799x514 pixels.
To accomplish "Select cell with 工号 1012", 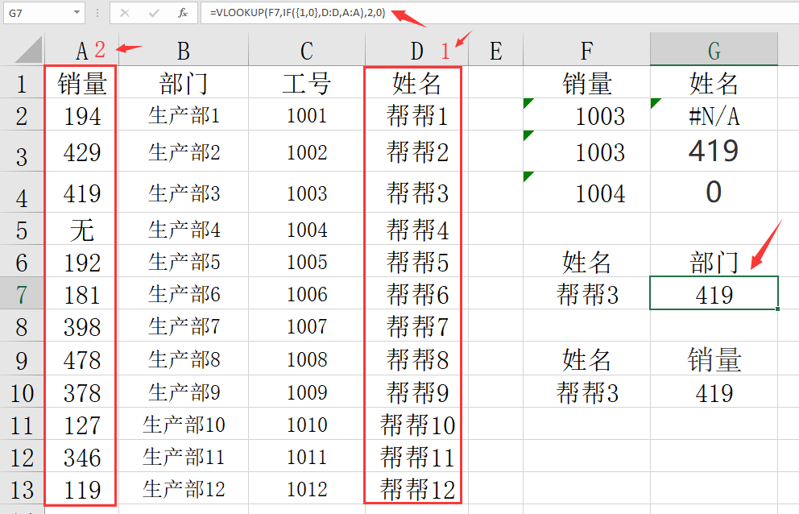I will coord(307,488).
